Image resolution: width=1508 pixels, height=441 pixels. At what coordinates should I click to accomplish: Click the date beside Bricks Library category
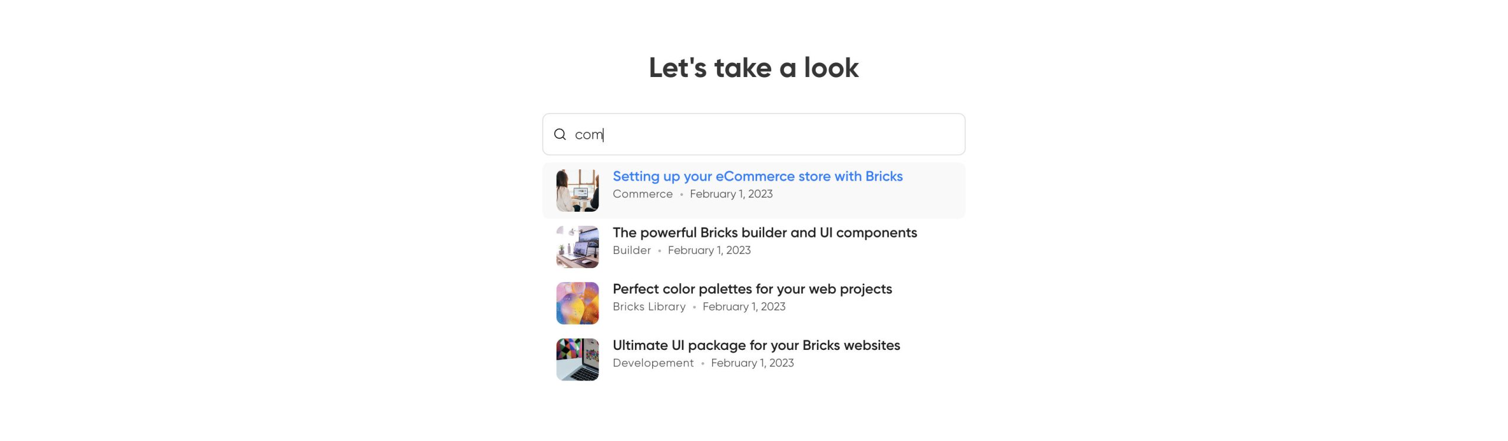pyautogui.click(x=743, y=307)
